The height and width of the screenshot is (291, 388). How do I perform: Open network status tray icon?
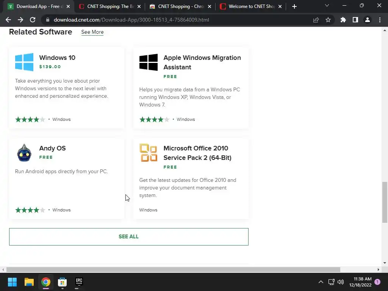click(331, 282)
